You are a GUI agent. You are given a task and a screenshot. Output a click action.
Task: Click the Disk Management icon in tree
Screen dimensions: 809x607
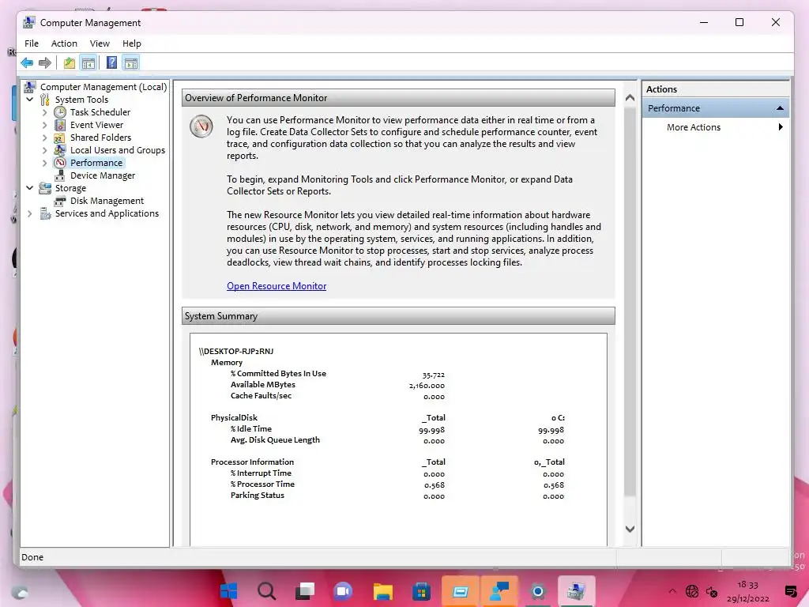point(60,201)
